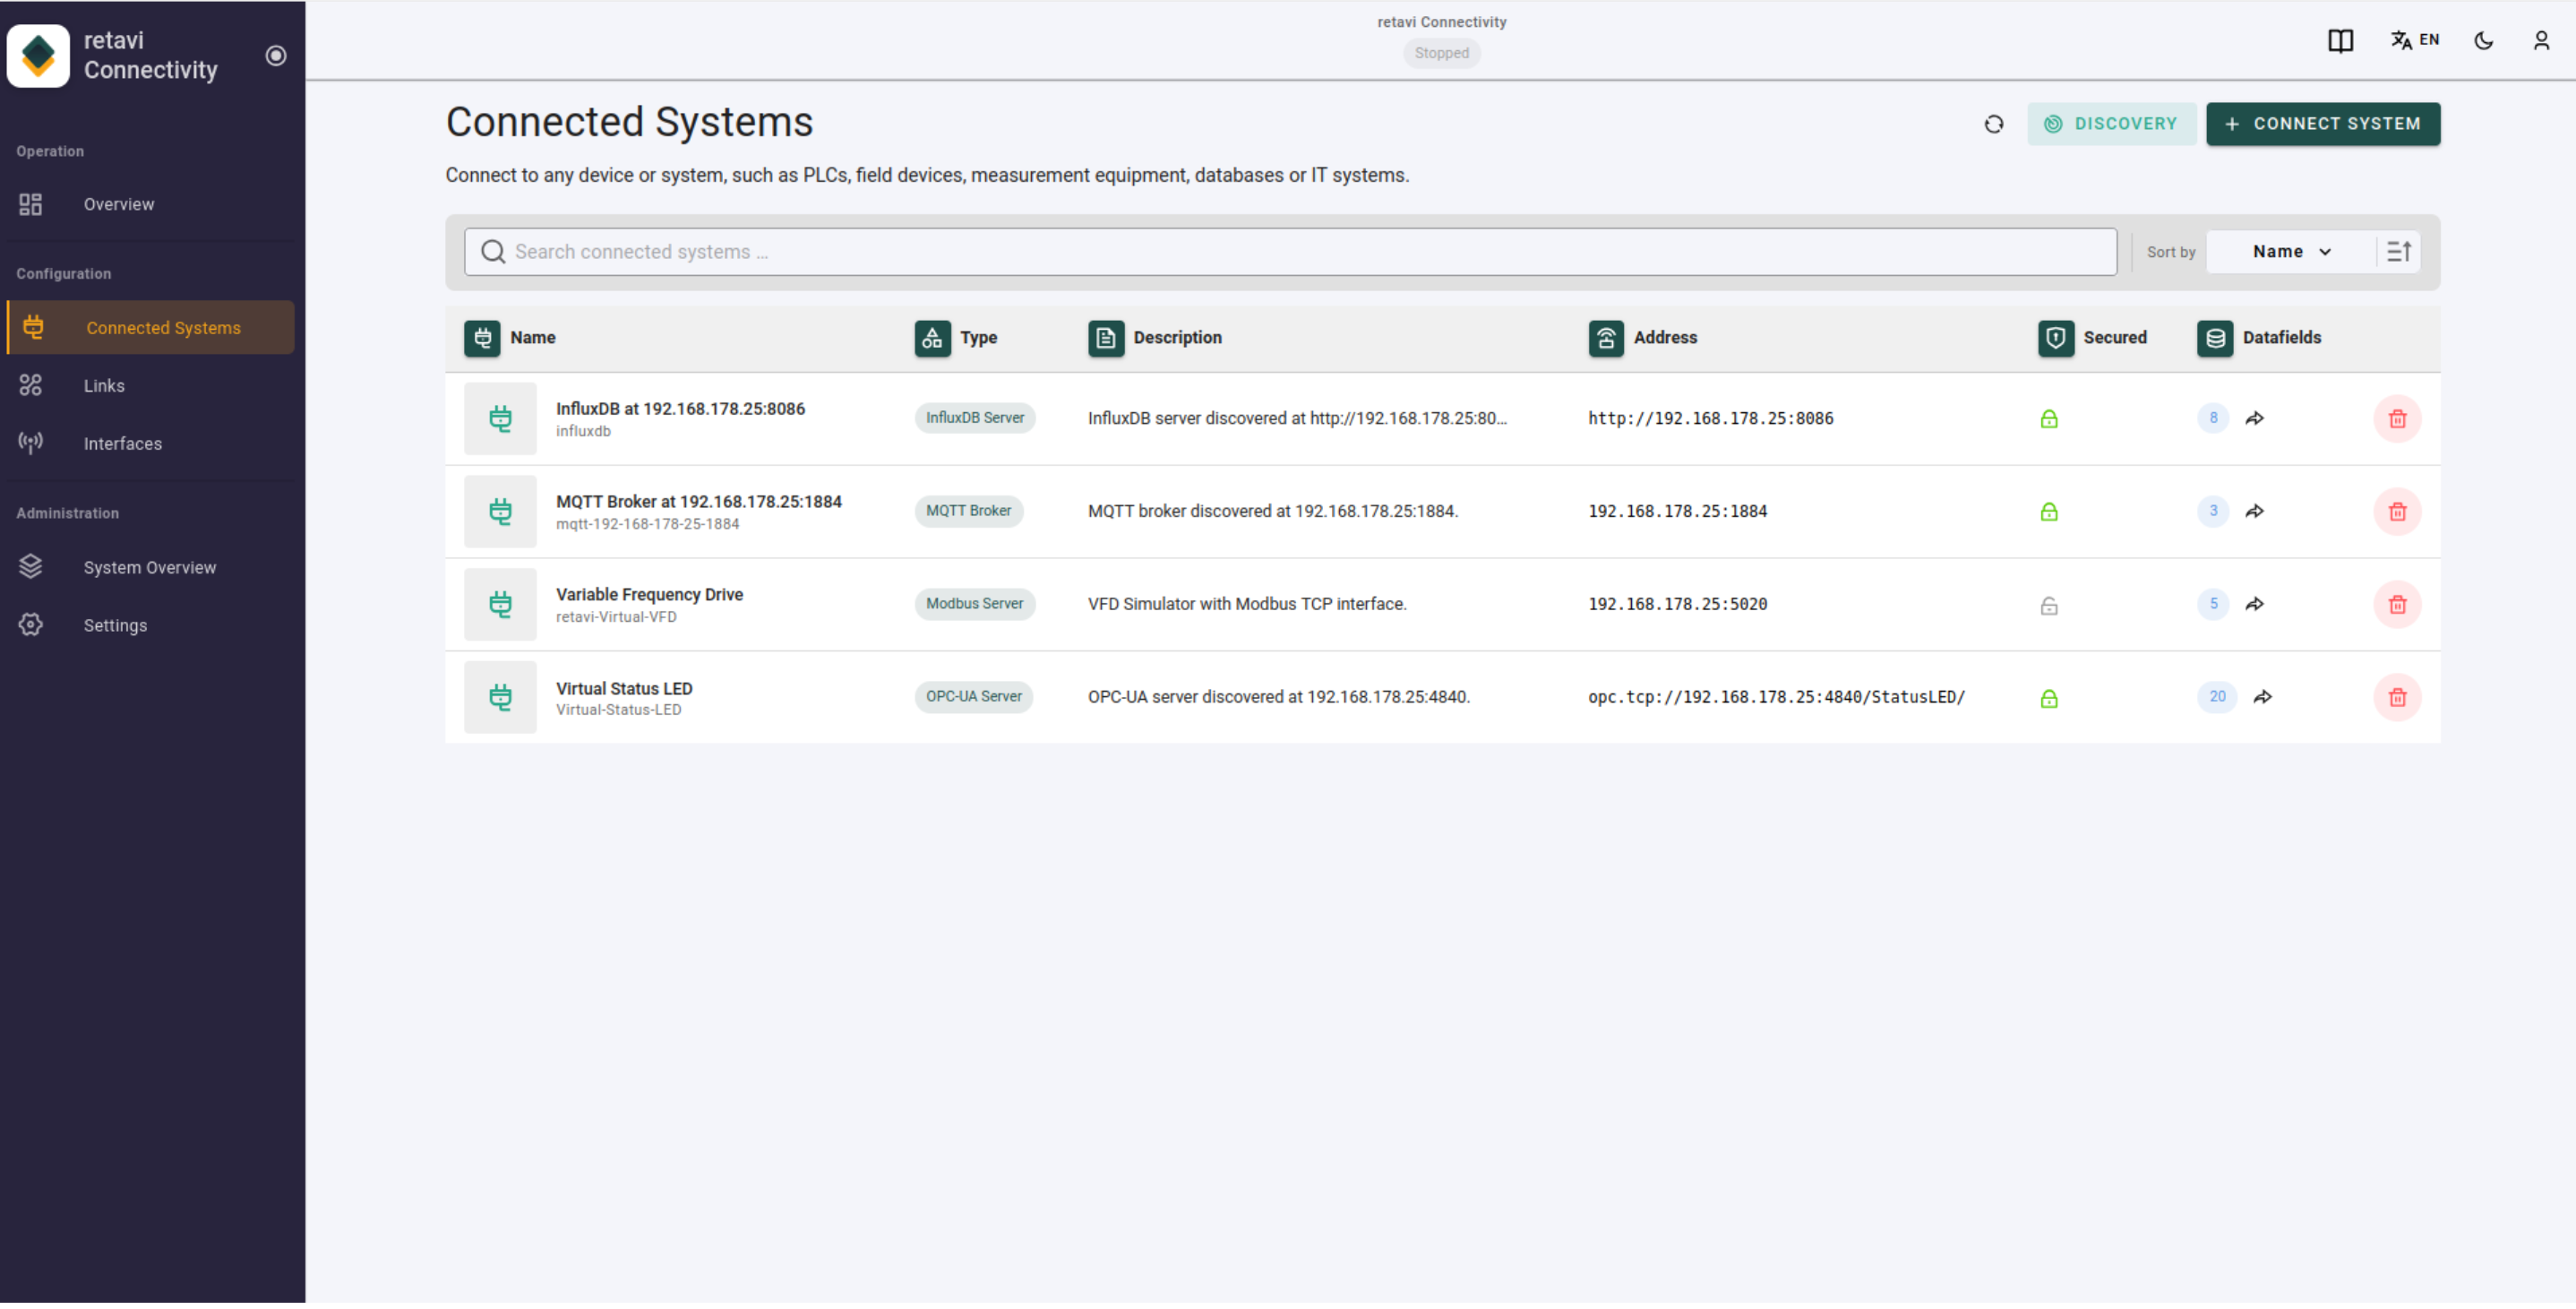Screen dimensions: 2576x1309
Task: Toggle the sidebar pin radio icon
Action: tap(276, 55)
